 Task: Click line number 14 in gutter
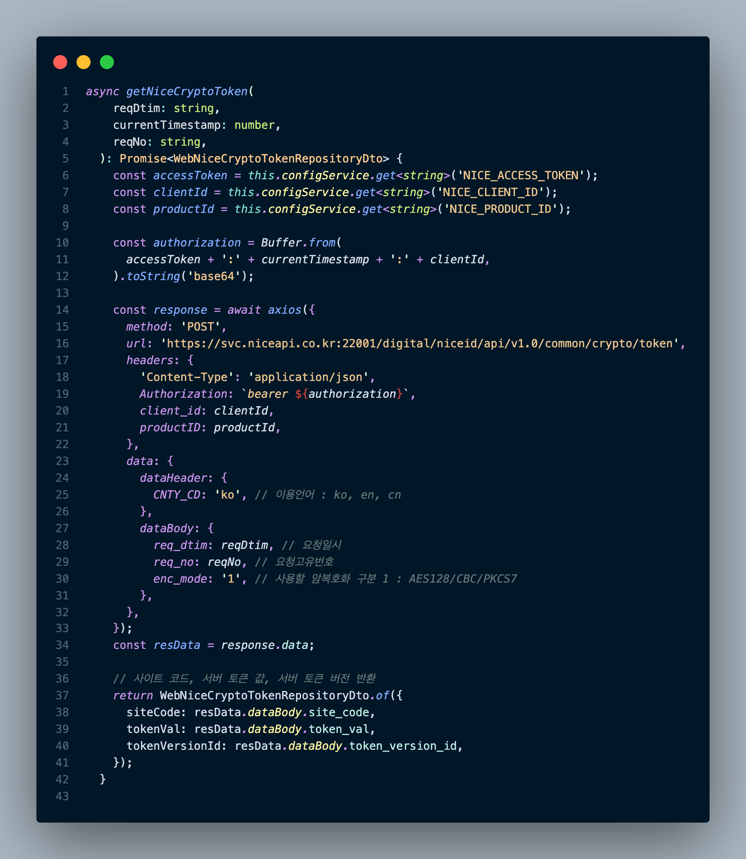(x=62, y=310)
